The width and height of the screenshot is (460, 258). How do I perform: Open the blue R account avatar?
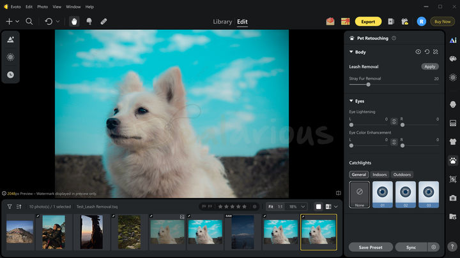pos(422,22)
